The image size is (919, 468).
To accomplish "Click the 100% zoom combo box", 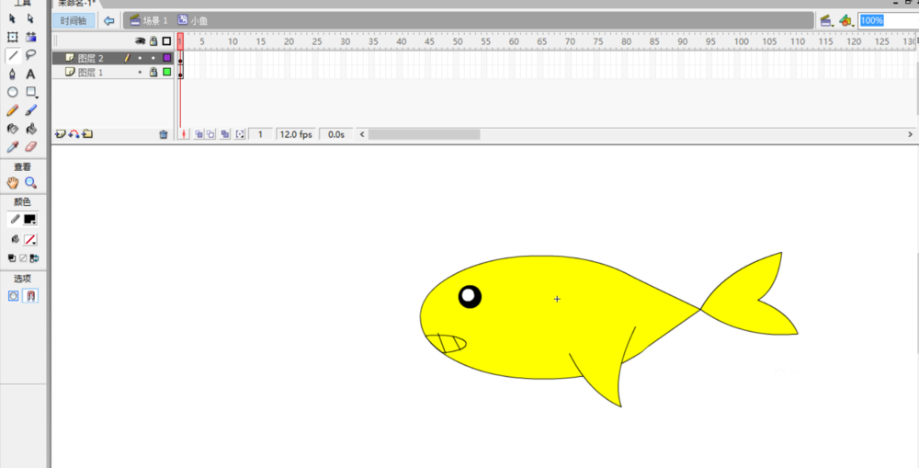I will click(883, 20).
